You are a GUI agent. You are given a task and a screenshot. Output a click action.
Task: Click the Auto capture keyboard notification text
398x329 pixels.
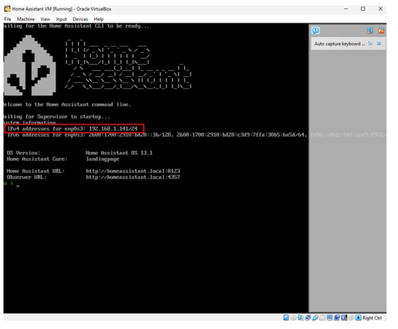[x=339, y=44]
